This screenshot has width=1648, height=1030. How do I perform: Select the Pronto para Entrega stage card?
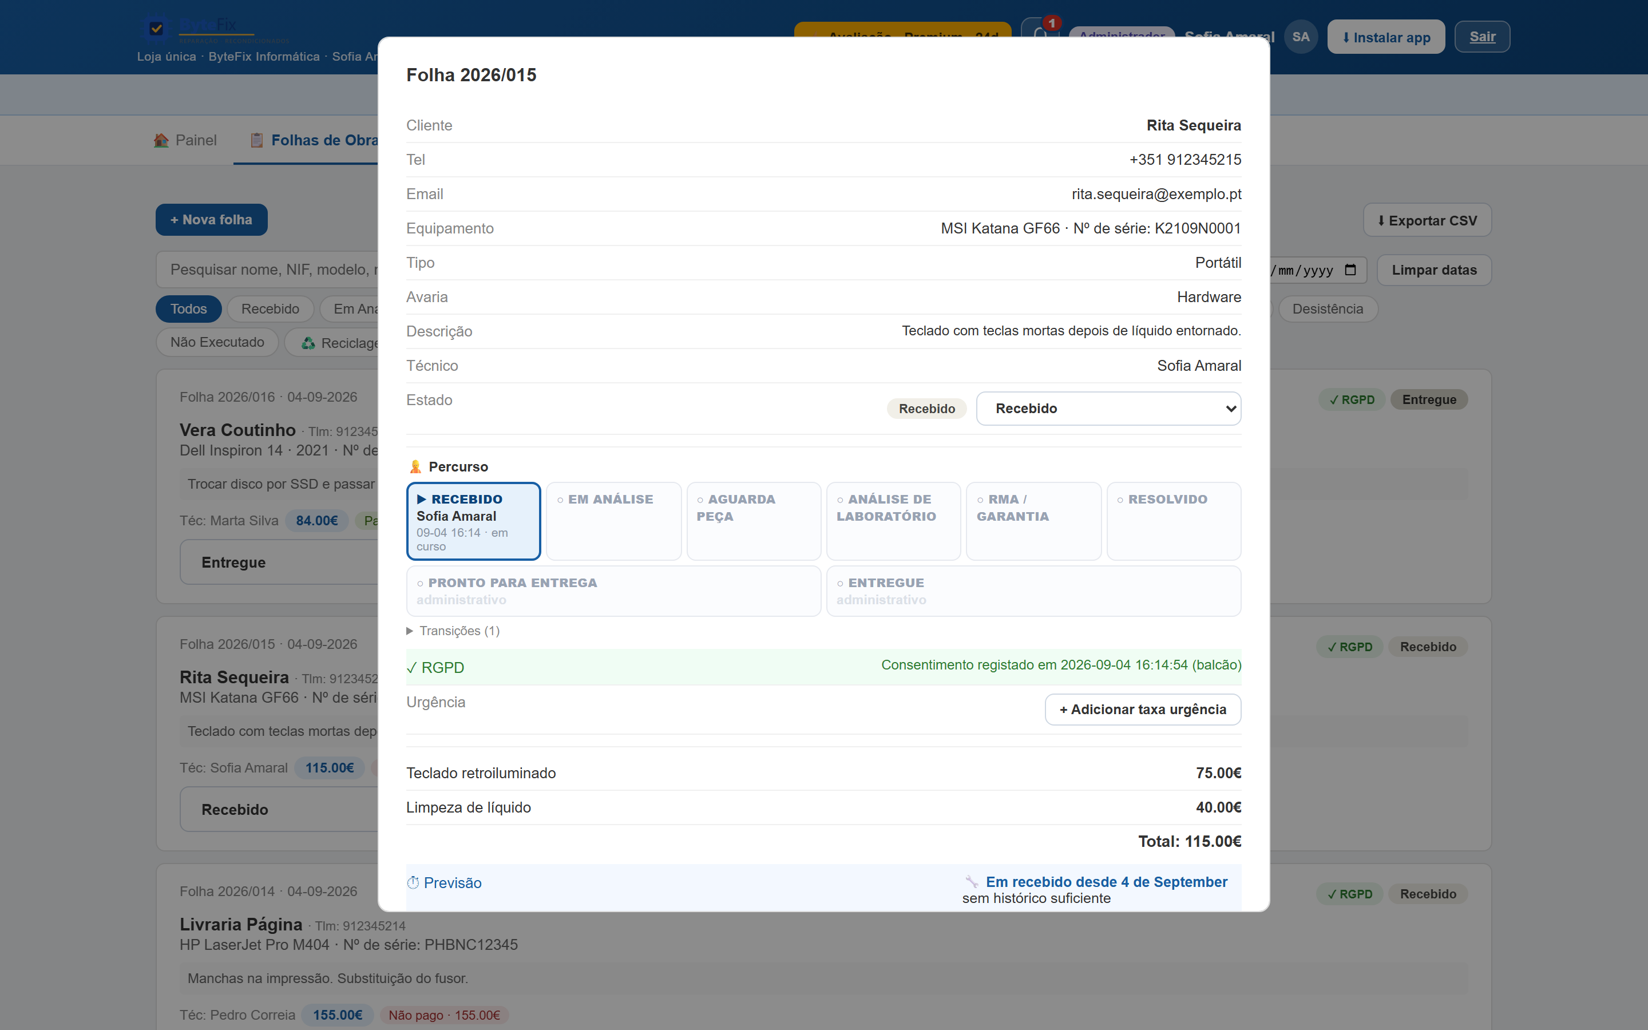click(613, 591)
